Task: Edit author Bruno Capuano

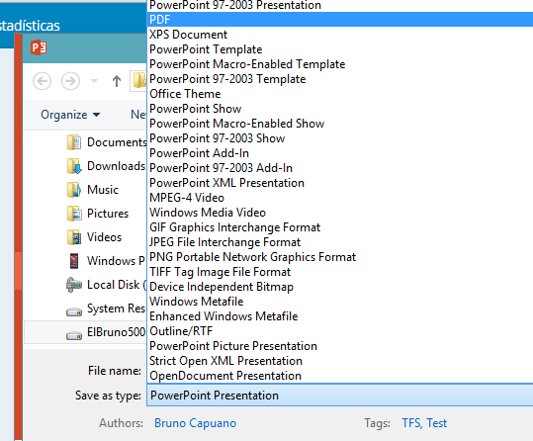Action: (x=195, y=423)
